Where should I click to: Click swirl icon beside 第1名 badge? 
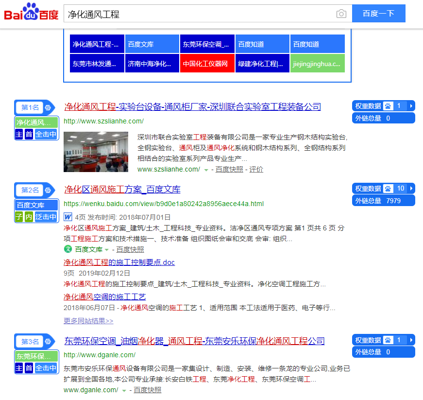(48, 108)
